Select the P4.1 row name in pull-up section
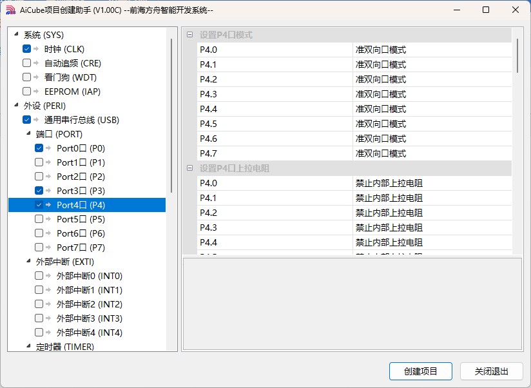Viewport: 531px width, 388px height. [x=275, y=198]
